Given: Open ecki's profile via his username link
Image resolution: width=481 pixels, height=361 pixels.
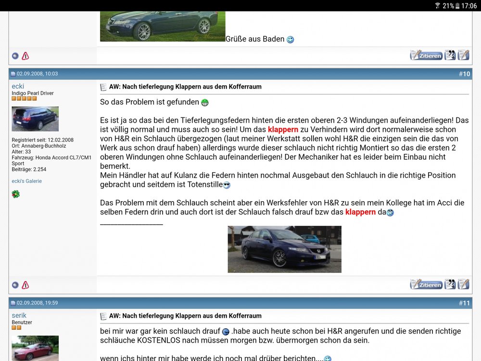Looking at the screenshot, I should (18, 86).
